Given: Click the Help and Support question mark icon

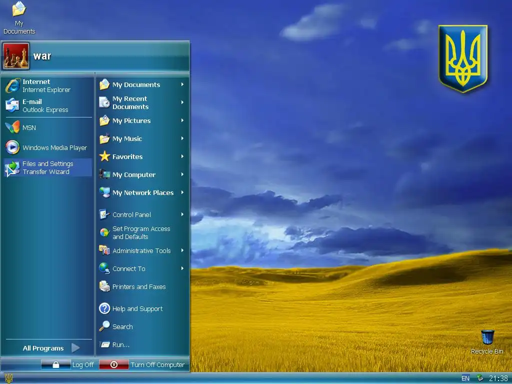Looking at the screenshot, I should click(x=104, y=308).
